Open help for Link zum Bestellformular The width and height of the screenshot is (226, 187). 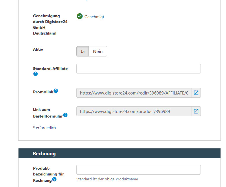click(x=65, y=115)
